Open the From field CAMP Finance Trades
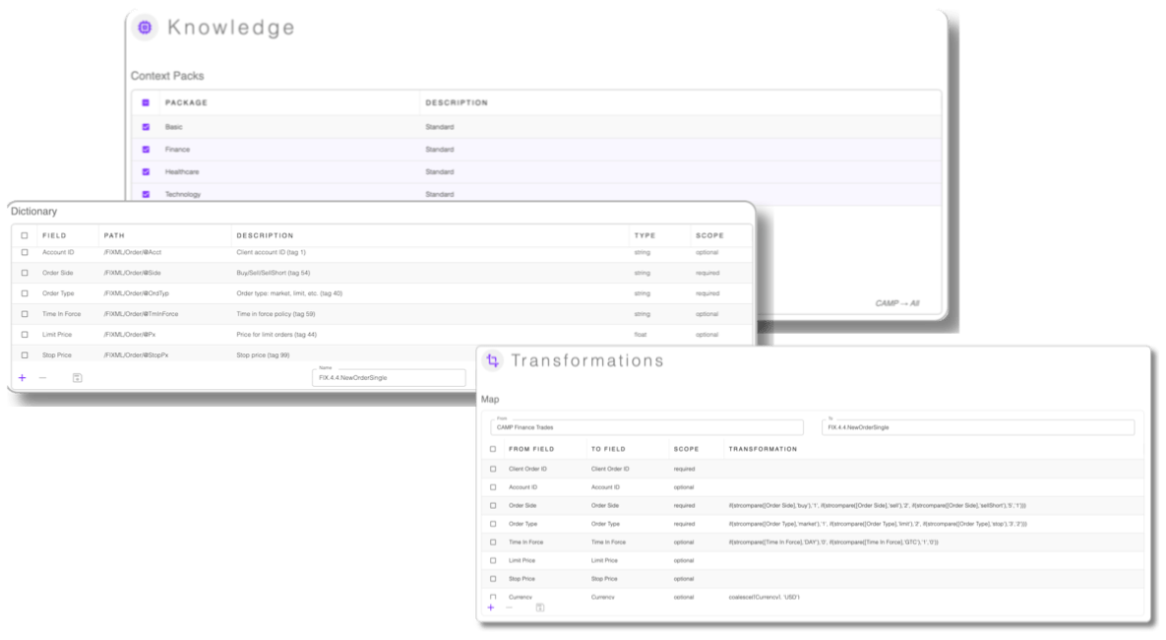Screen dimensions: 1166x640 click(x=646, y=427)
